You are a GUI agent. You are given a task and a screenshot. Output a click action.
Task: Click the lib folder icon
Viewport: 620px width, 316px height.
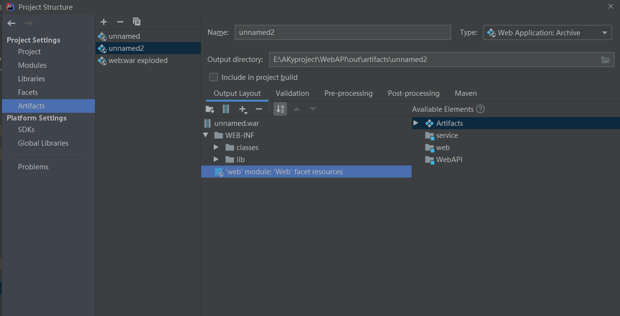tap(230, 160)
